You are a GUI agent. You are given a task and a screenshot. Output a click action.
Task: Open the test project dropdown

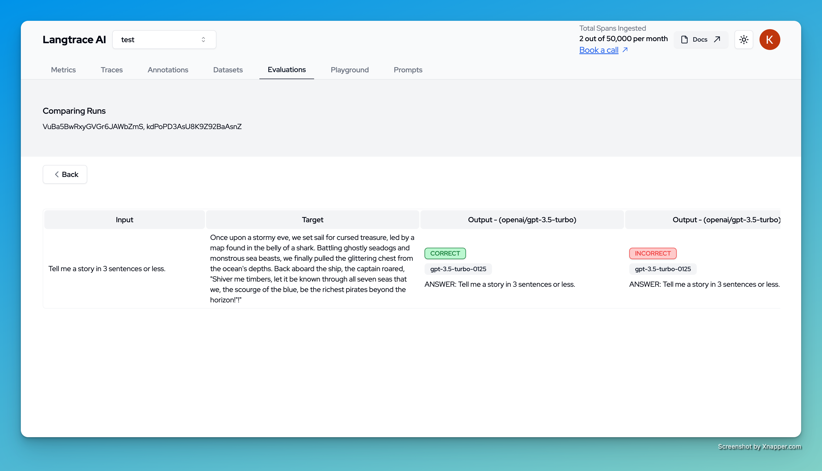point(164,40)
